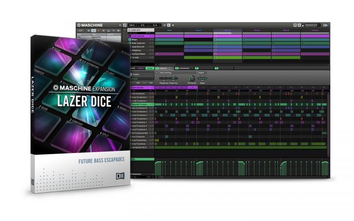The width and height of the screenshot is (354, 221).
Task: Expand the Voice Settings page arrow
Action: pyautogui.click(x=157, y=72)
